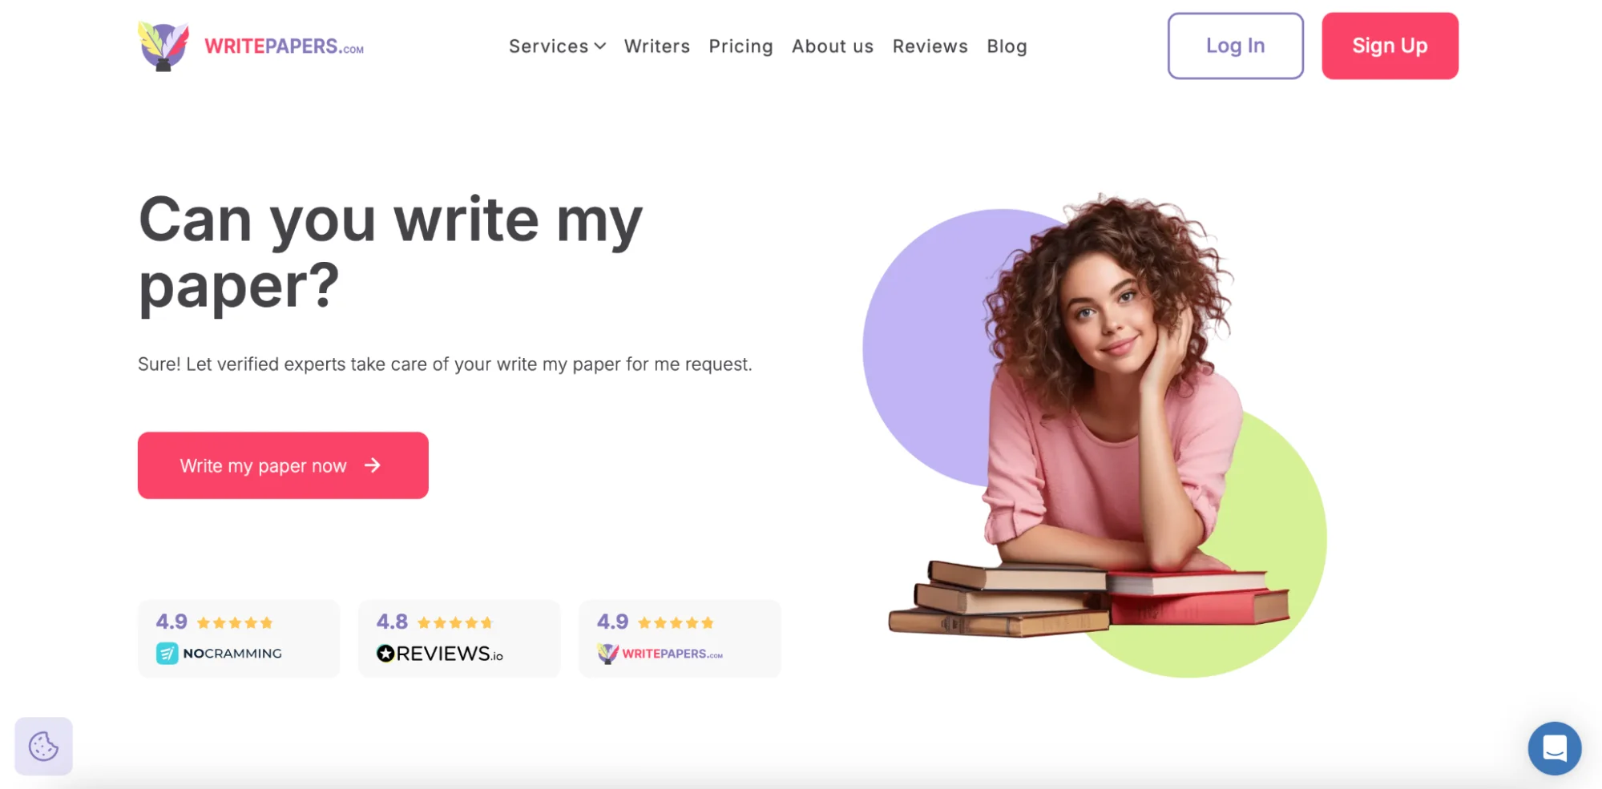1602x789 pixels.
Task: Navigate to About us
Action: (833, 46)
